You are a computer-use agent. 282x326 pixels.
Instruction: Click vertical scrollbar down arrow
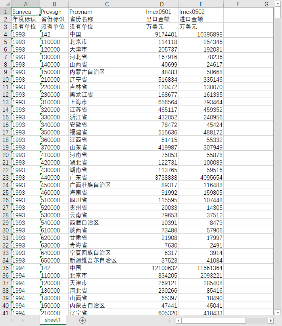point(278,312)
